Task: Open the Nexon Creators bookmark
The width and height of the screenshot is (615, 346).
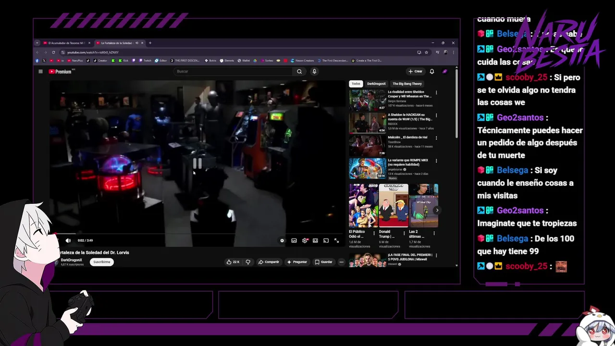Action: click(x=303, y=61)
